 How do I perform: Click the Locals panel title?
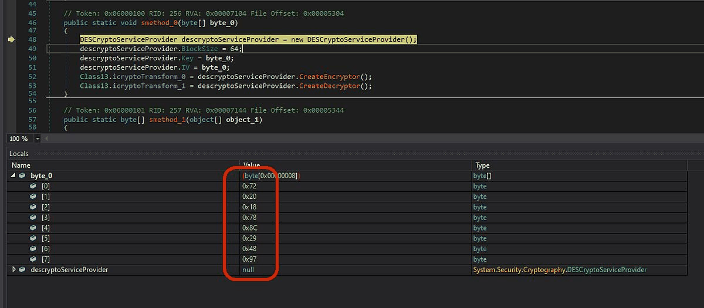point(19,154)
